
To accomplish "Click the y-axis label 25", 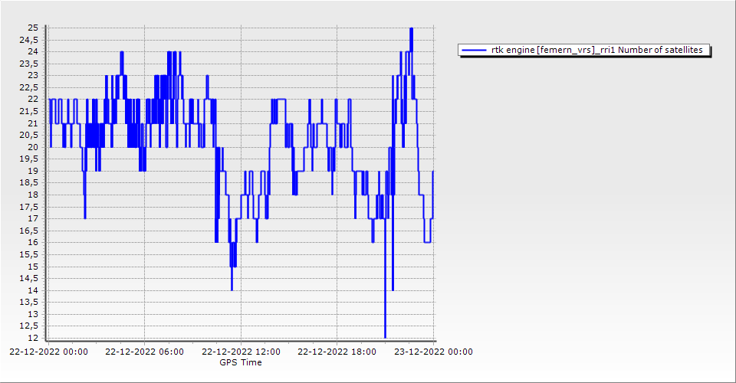I will [33, 28].
